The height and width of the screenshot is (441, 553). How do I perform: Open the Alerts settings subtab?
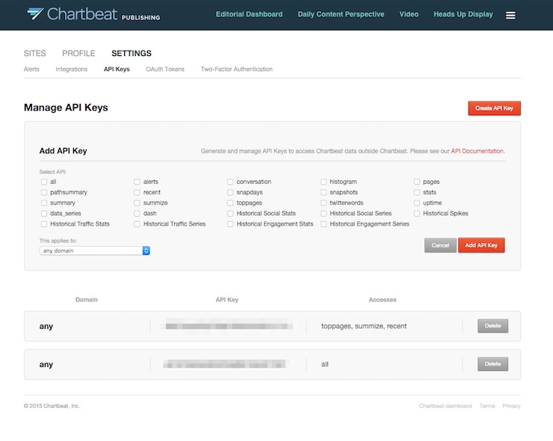click(x=31, y=70)
